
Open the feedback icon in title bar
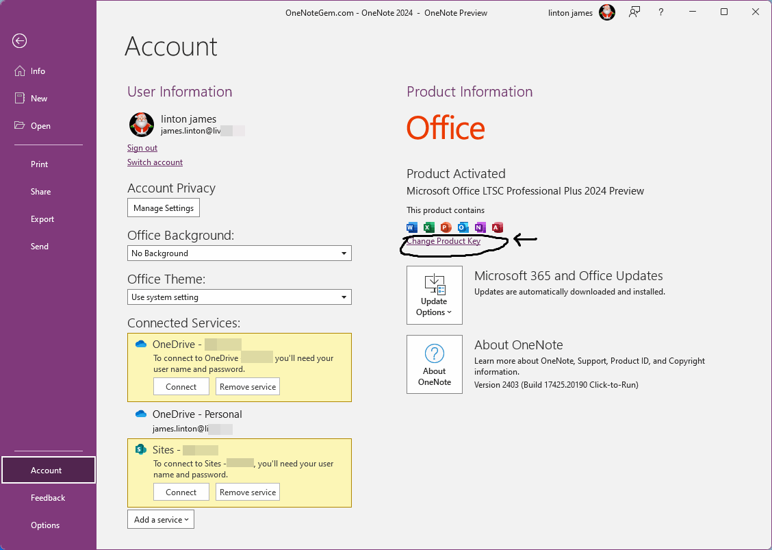[x=634, y=12]
